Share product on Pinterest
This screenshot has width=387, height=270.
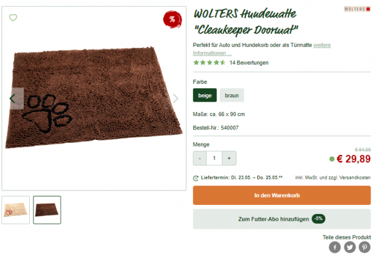[x=364, y=247]
